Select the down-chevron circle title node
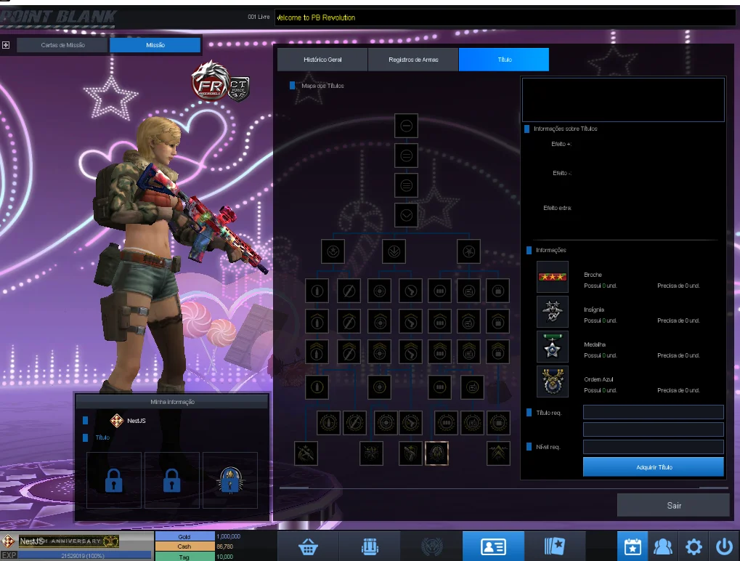 [x=407, y=215]
